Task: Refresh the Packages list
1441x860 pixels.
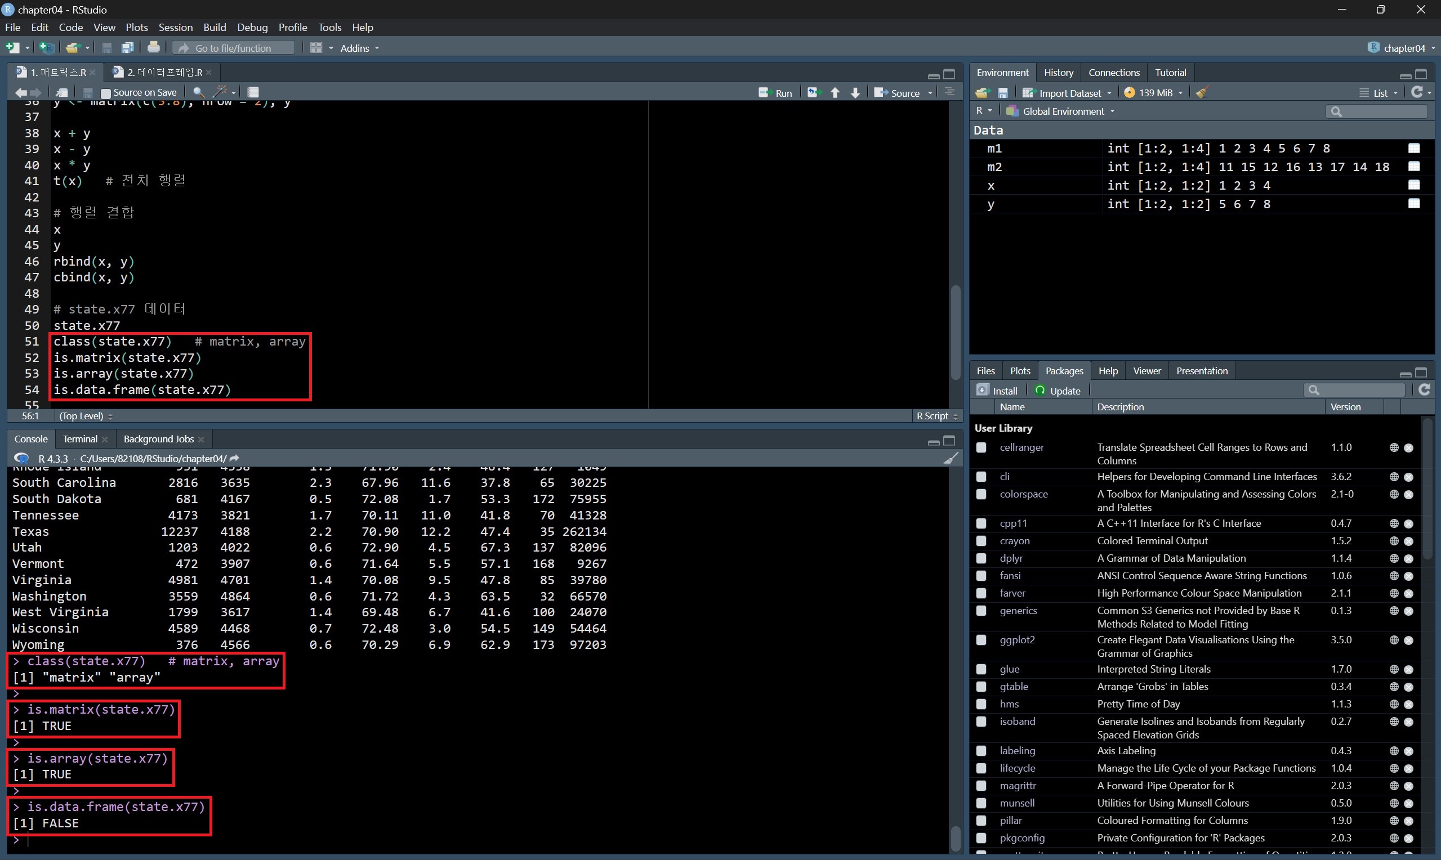Action: [x=1424, y=390]
